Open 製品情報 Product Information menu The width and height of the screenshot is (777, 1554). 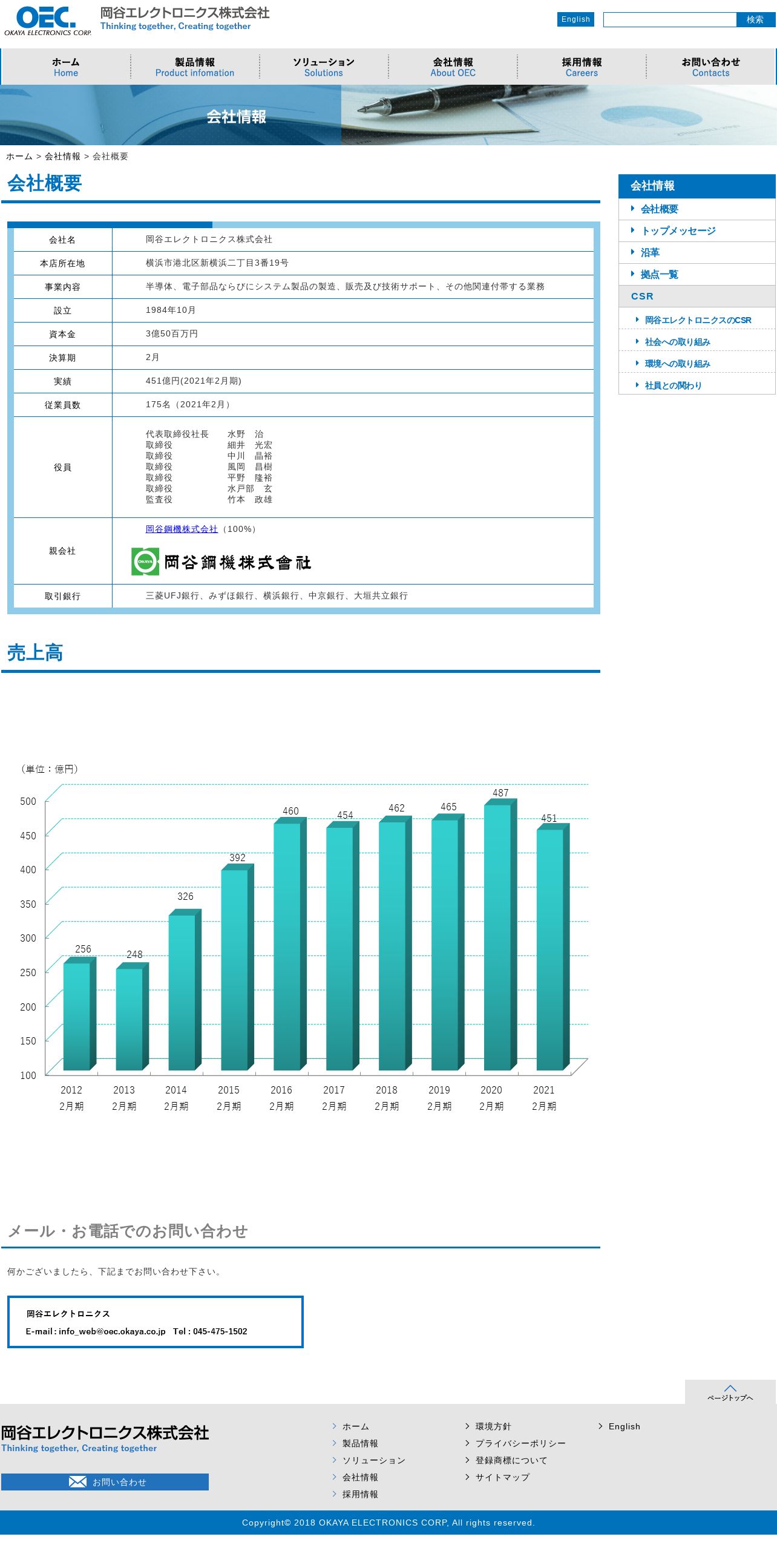click(195, 67)
